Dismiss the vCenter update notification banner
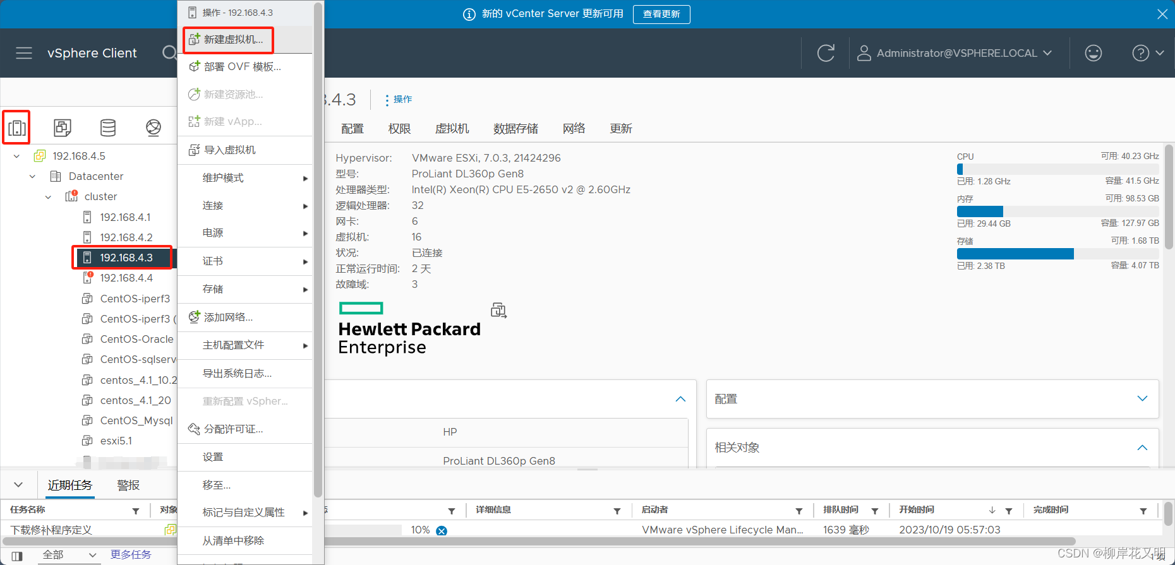The image size is (1175, 565). [1162, 14]
